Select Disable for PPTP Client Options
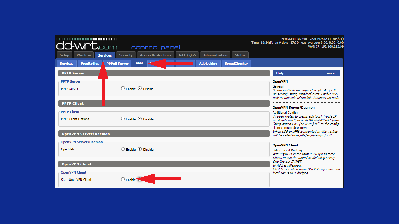 [140, 119]
